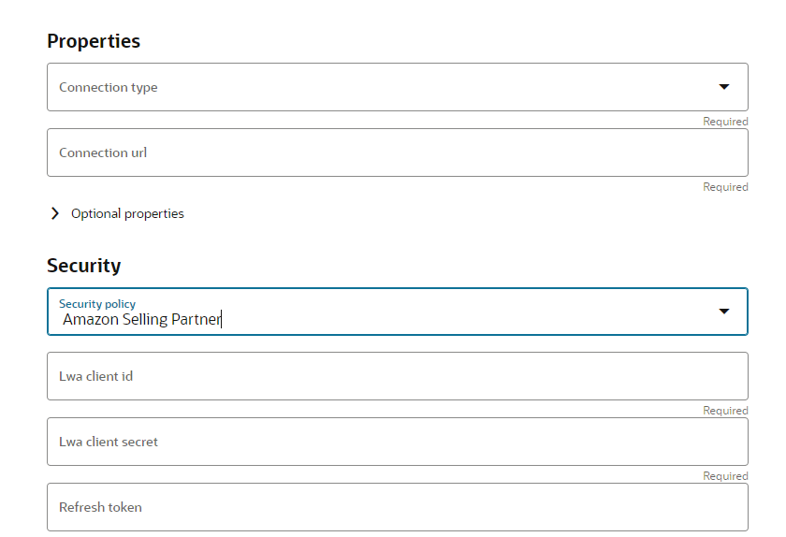The height and width of the screenshot is (537, 786).
Task: Expand the Optional properties chevron icon
Action: pos(55,213)
